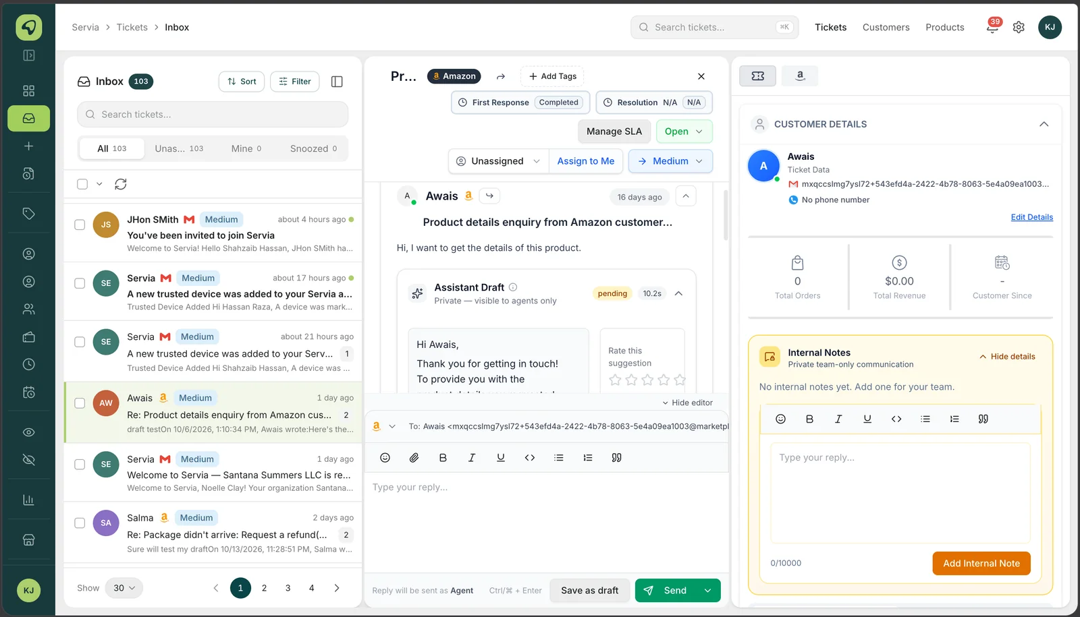
Task: Select the Salma ticket checkbox
Action: (80, 523)
